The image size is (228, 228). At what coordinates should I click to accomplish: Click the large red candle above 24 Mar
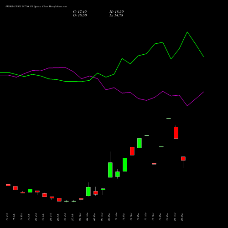(176, 133)
